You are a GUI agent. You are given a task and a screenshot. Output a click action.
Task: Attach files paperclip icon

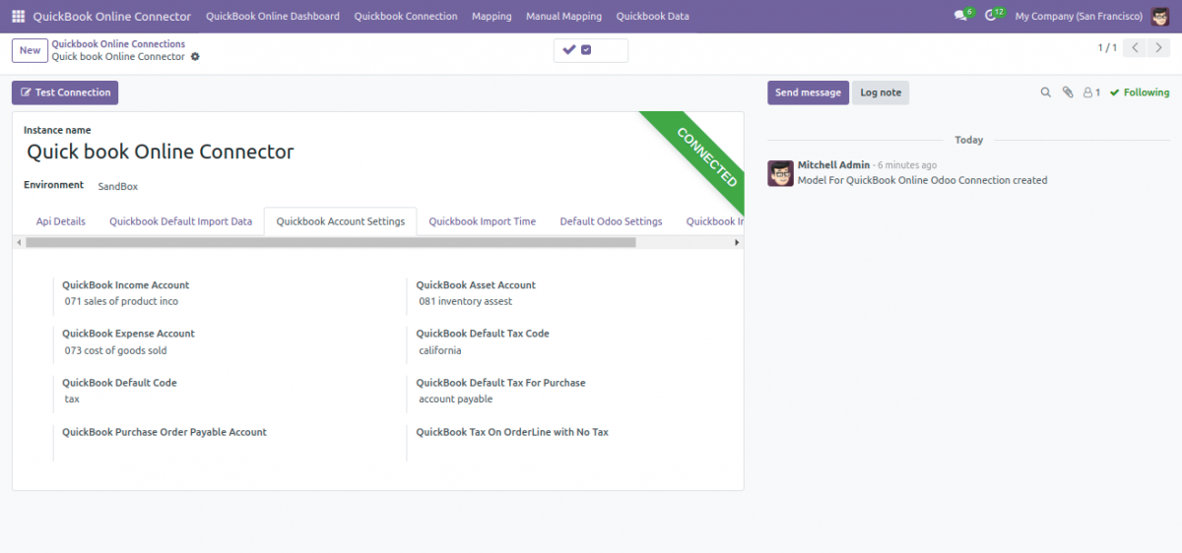click(1068, 92)
